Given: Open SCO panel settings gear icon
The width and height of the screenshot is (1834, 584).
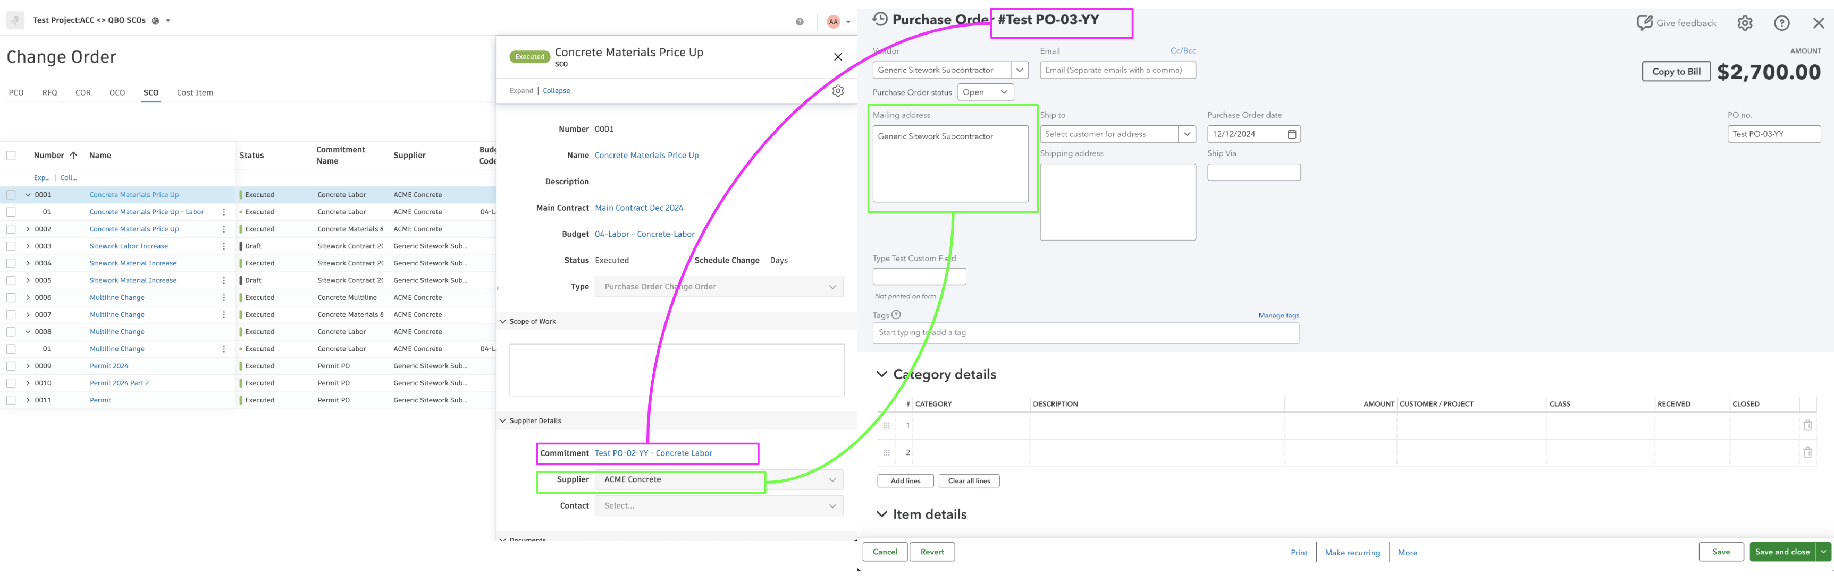Looking at the screenshot, I should (838, 91).
